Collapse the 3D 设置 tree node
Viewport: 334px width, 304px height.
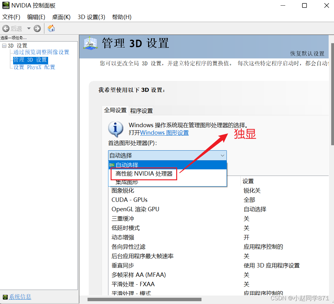[x=4, y=46]
